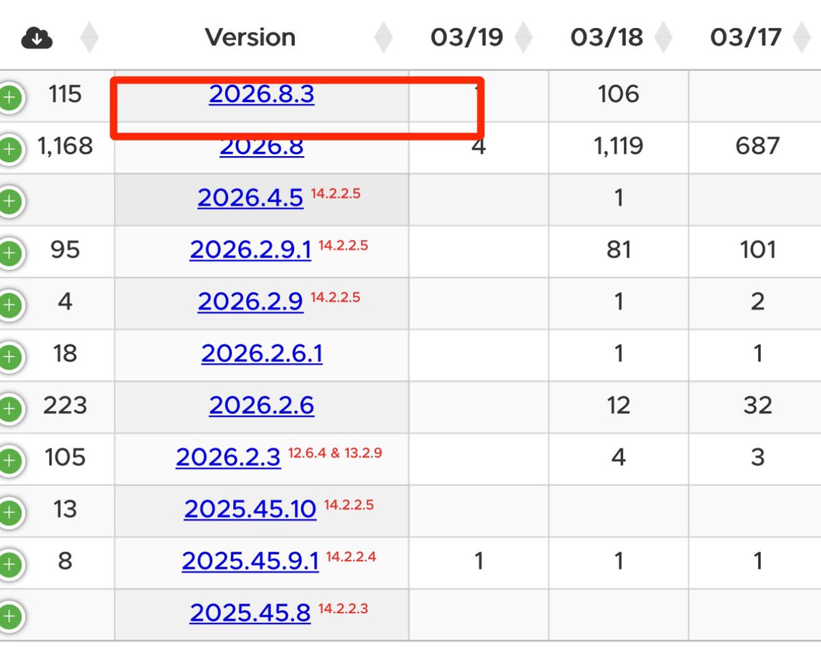Click the 03/17 value 32
The width and height of the screenshot is (821, 655).
pyautogui.click(x=758, y=407)
